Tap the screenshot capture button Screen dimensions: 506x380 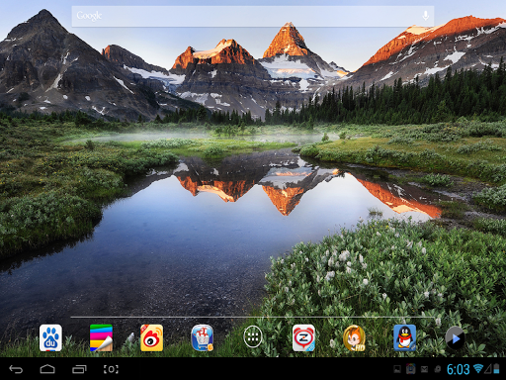tap(111, 369)
